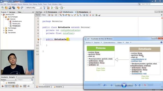The image size is (163, 91).
Task: Open the Source menu
Action: pos(20,4)
